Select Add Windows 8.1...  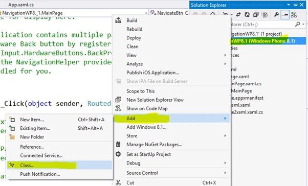pos(171,127)
